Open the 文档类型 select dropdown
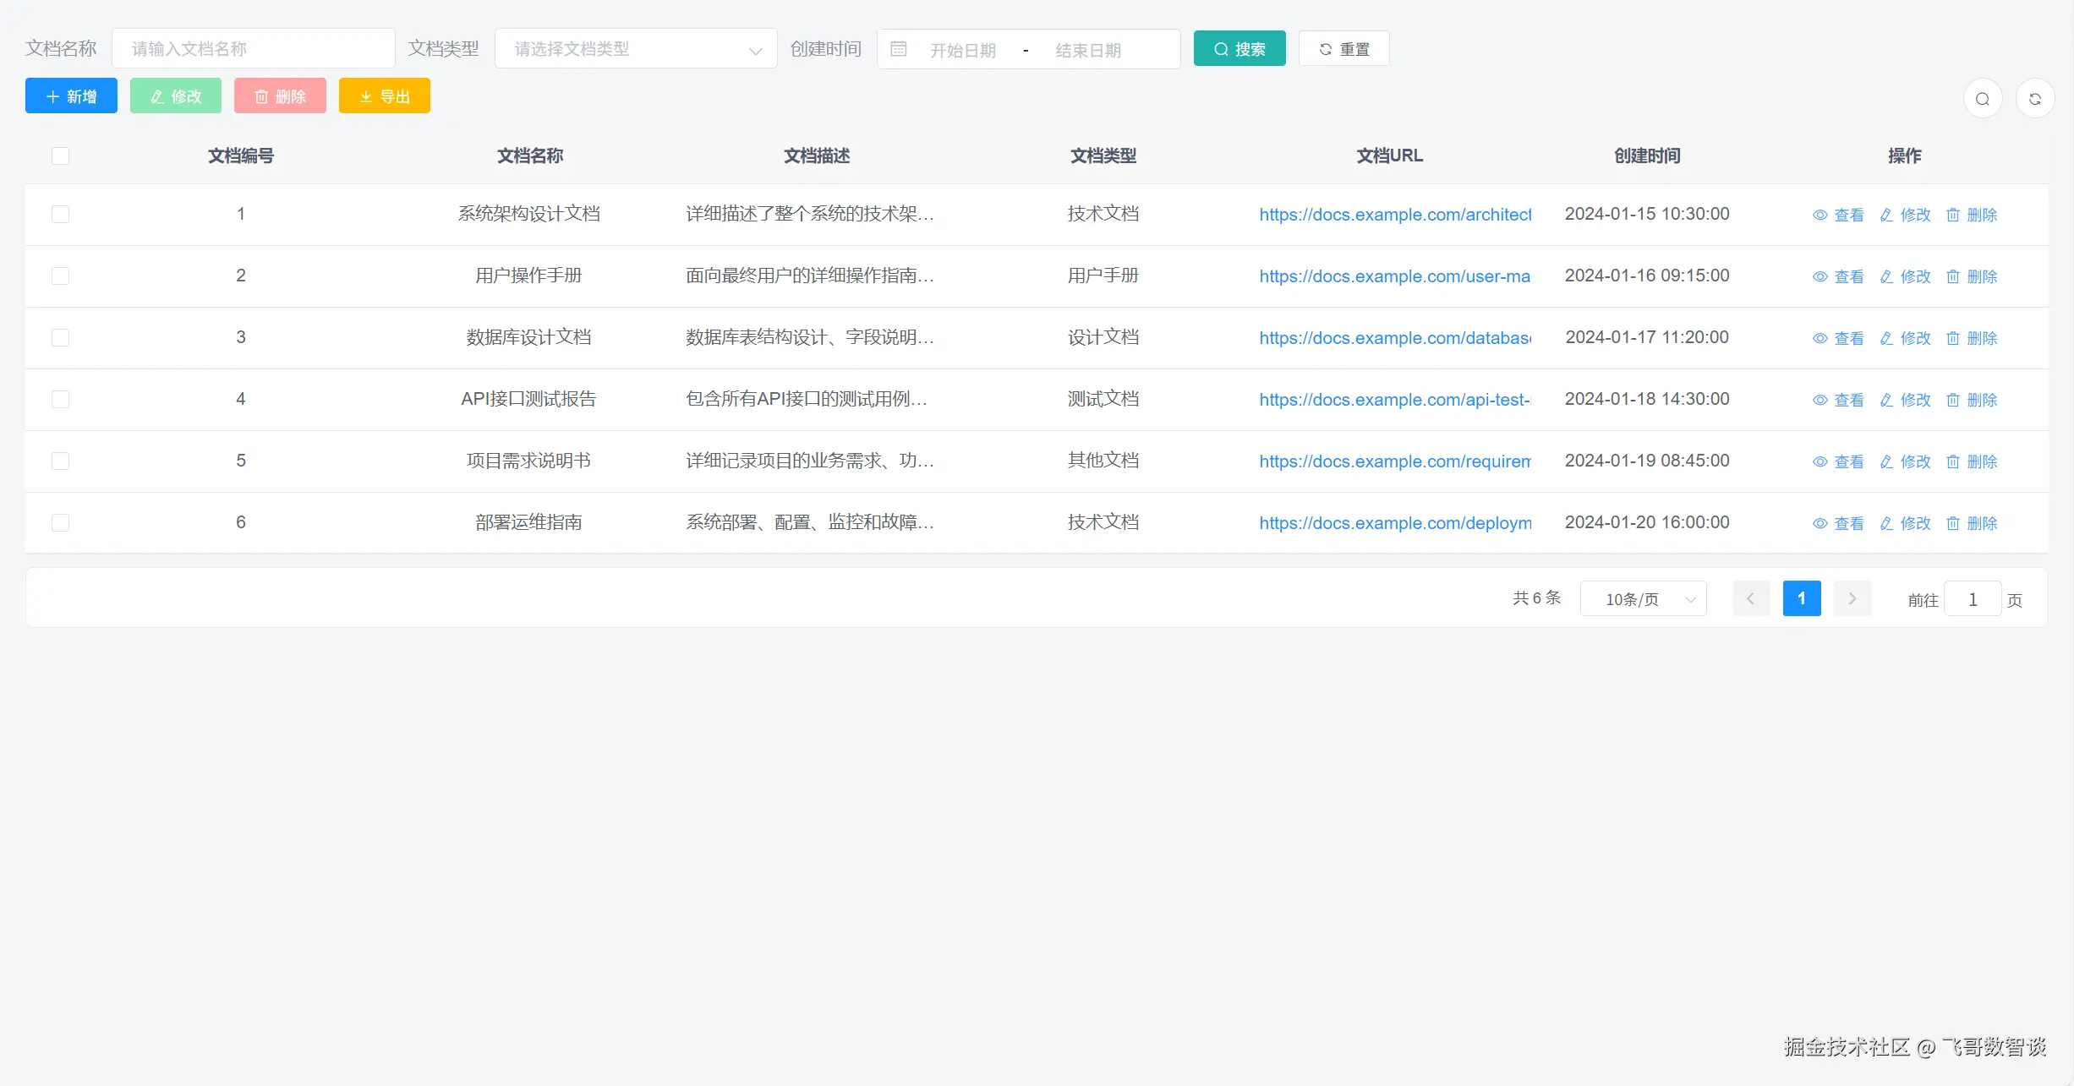 pyautogui.click(x=636, y=49)
